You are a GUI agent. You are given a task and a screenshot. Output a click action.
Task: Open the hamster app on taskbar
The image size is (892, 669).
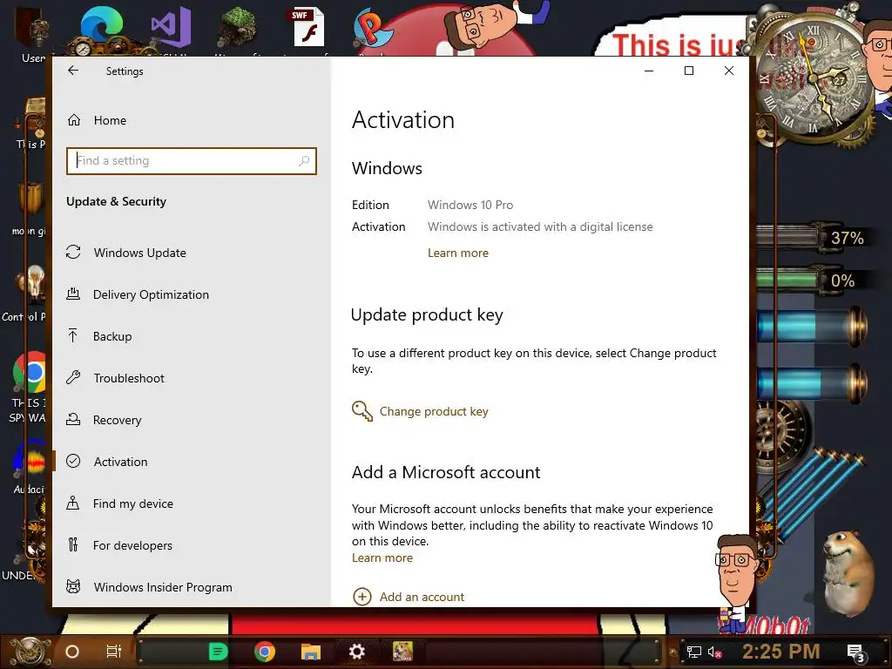(402, 652)
